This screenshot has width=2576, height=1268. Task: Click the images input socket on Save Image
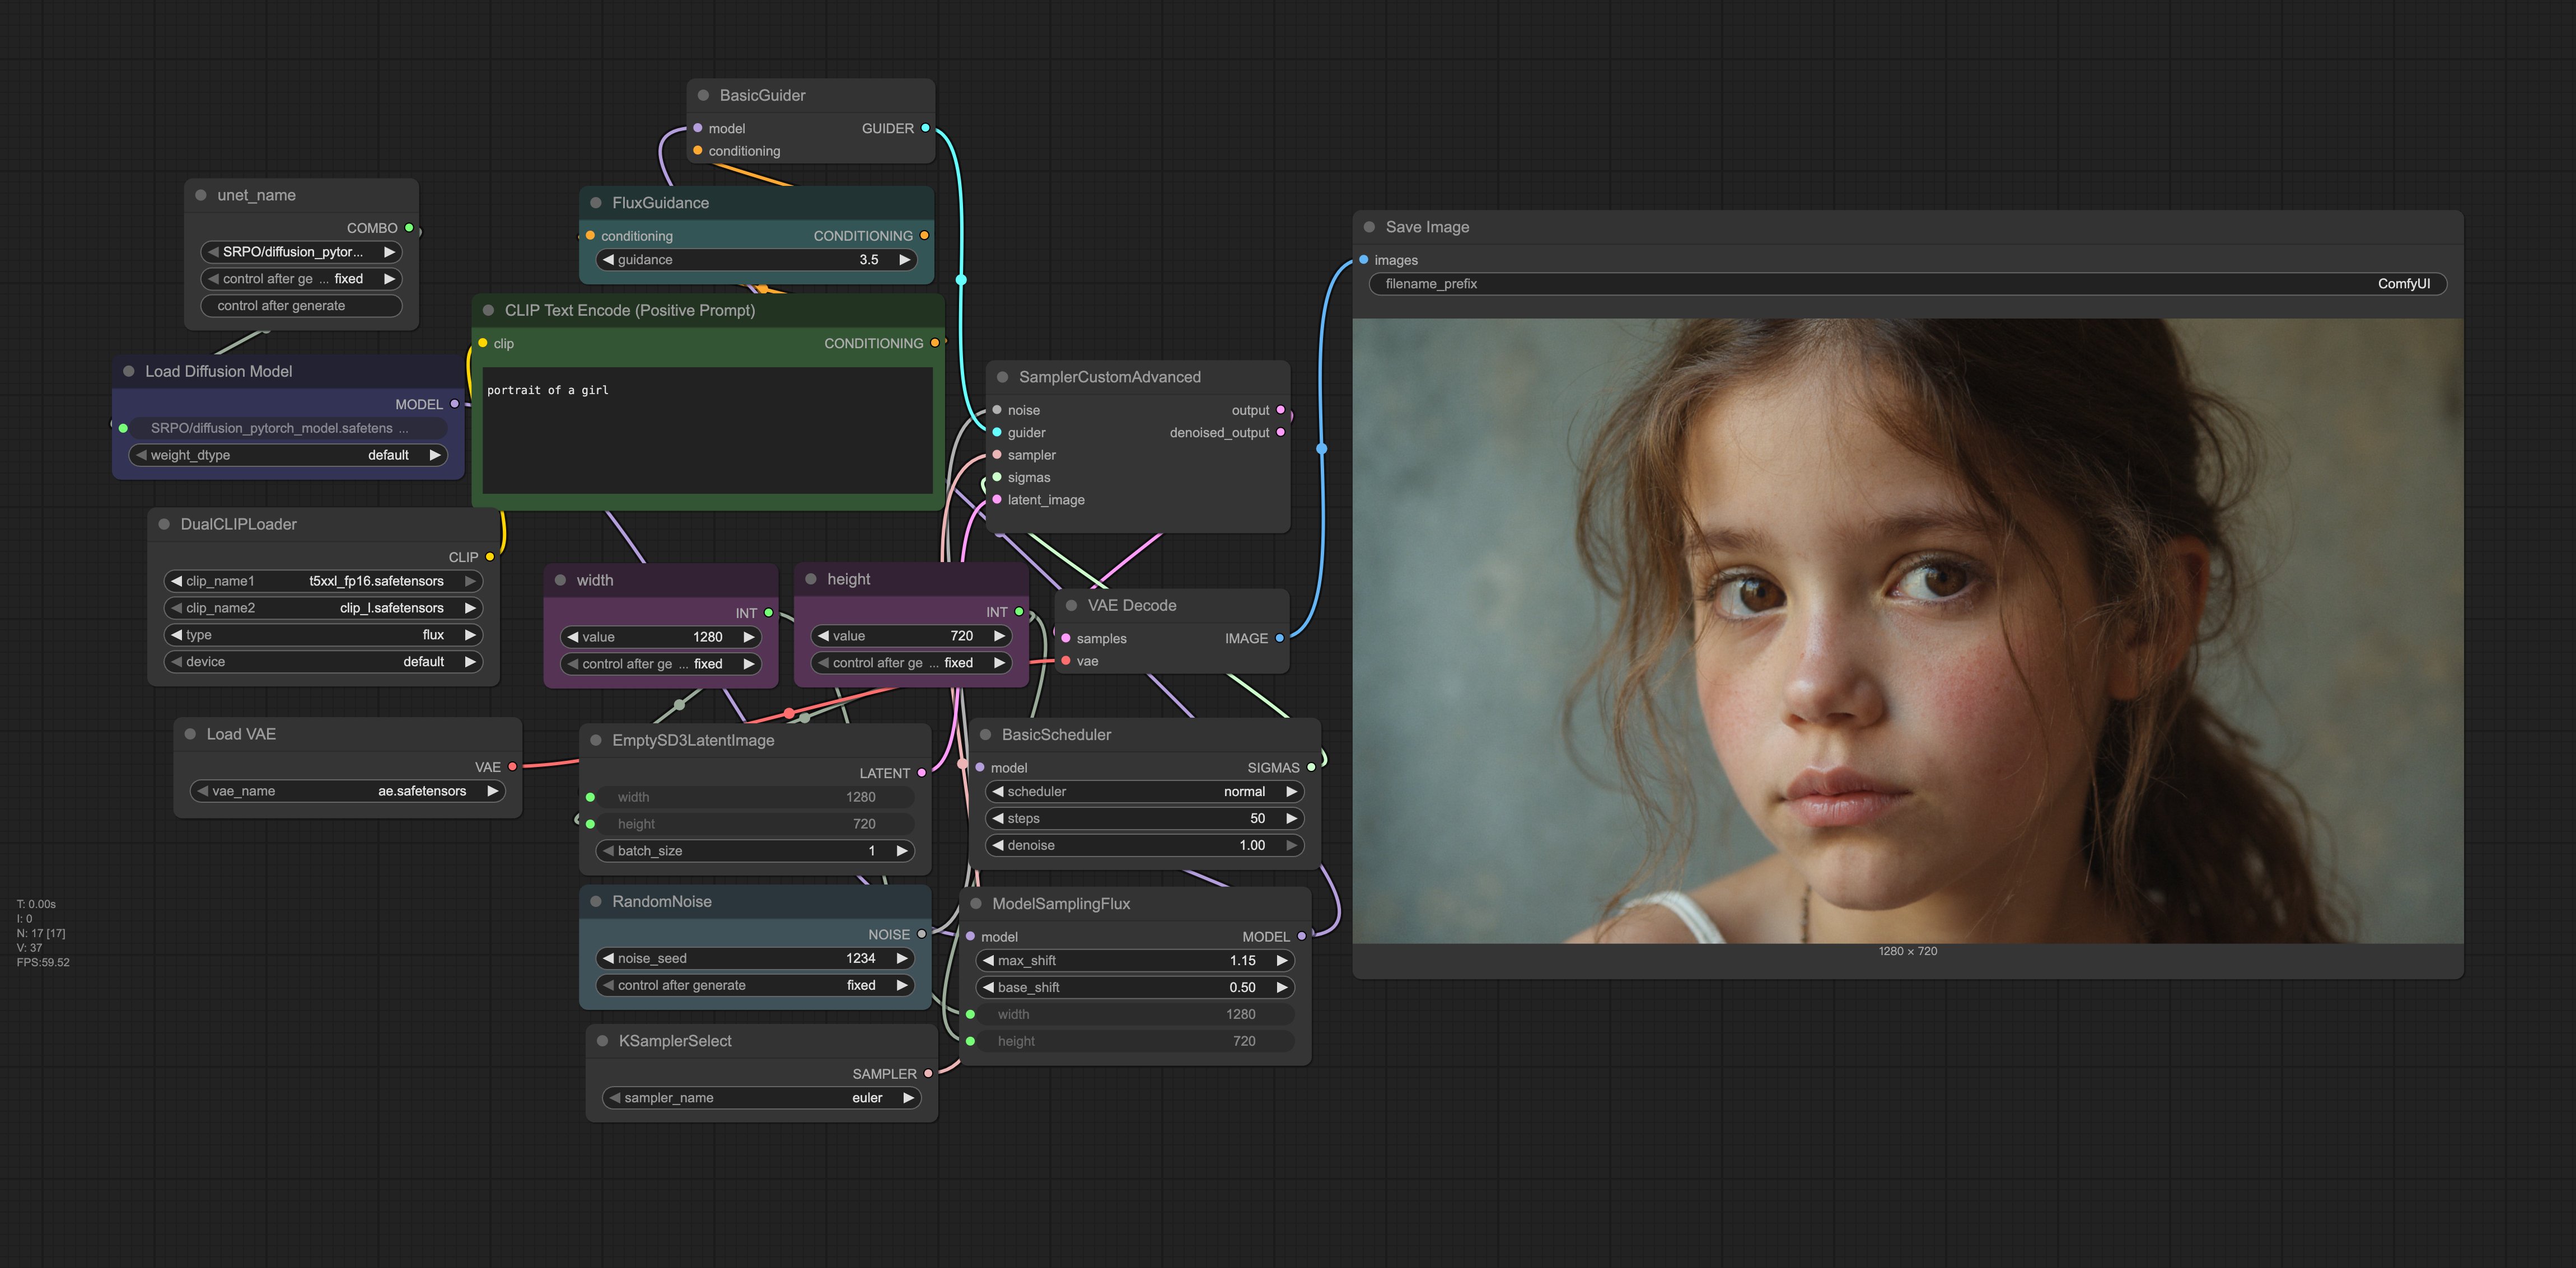(x=1363, y=260)
